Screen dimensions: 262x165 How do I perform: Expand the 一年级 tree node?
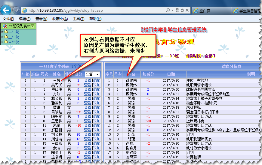click(x=2, y=32)
